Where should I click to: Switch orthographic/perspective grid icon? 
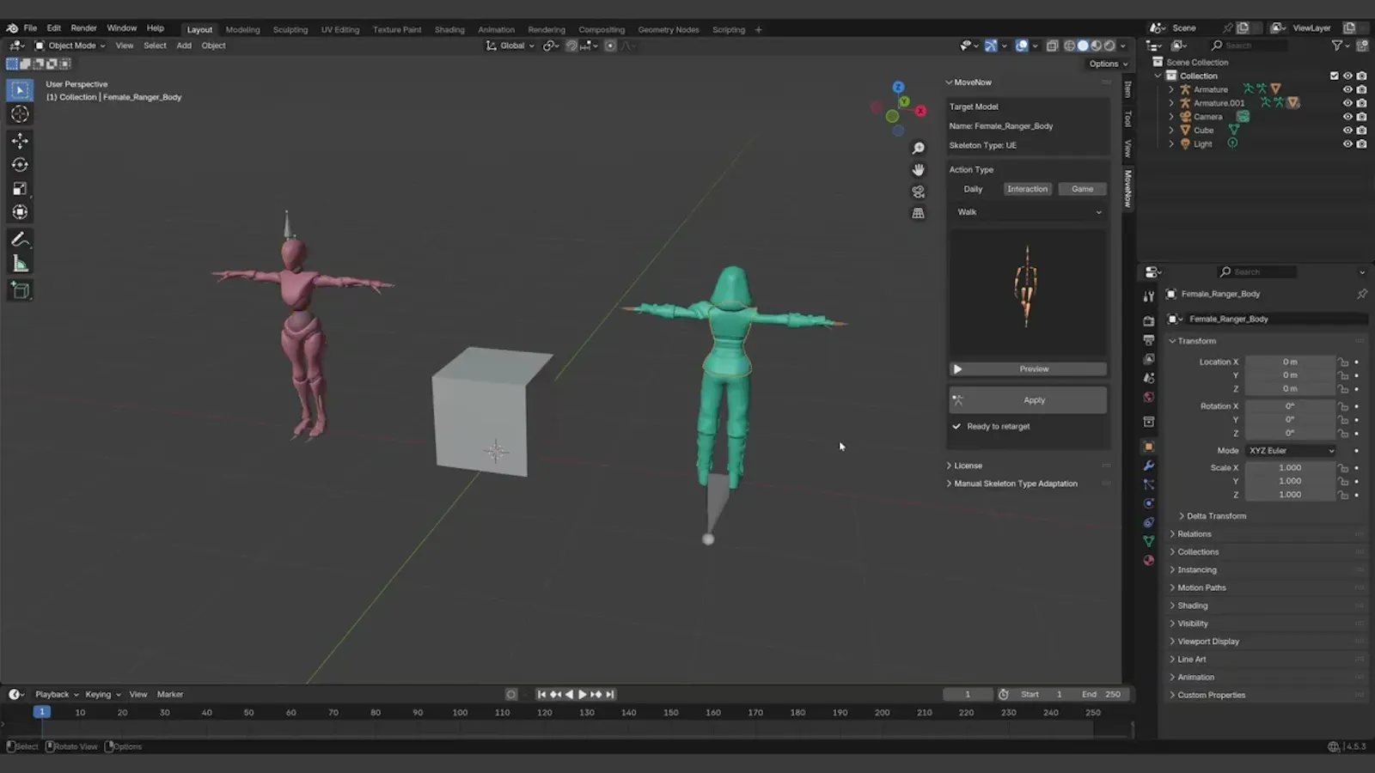click(918, 213)
